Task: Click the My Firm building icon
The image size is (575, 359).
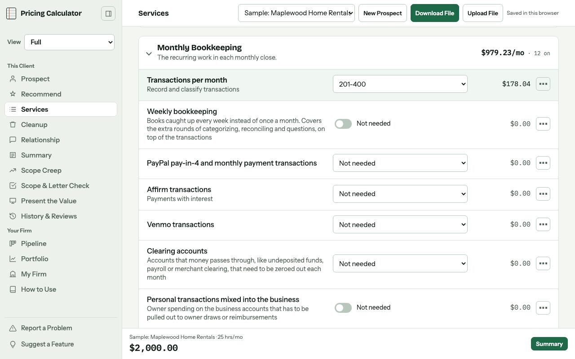Action: point(13,274)
